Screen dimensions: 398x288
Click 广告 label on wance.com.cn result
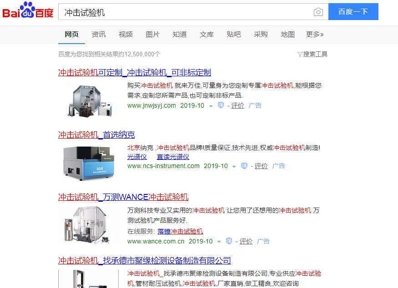click(263, 241)
